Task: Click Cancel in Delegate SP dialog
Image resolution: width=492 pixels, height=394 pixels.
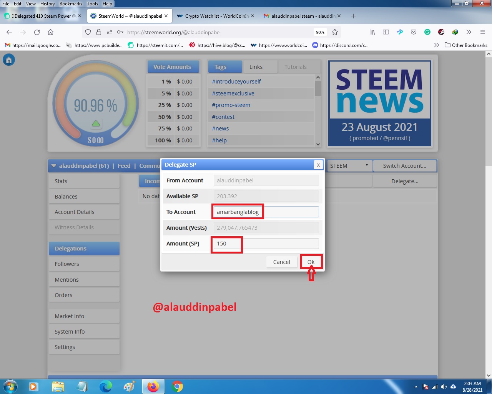Action: tap(282, 262)
